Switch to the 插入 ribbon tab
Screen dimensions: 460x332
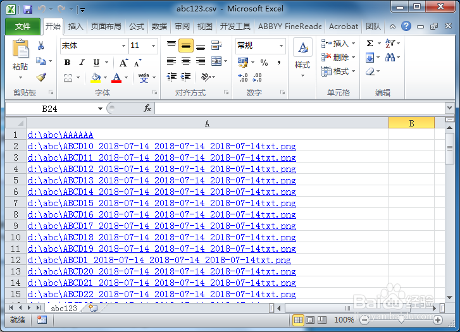(76, 27)
